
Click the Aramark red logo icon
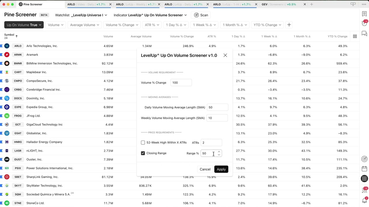pyautogui.click(x=7, y=55)
